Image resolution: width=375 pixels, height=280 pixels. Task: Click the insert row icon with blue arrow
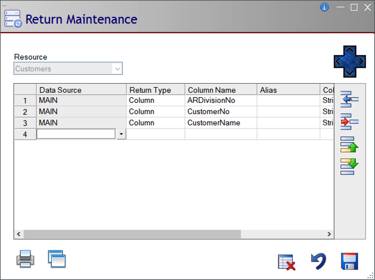point(350,98)
